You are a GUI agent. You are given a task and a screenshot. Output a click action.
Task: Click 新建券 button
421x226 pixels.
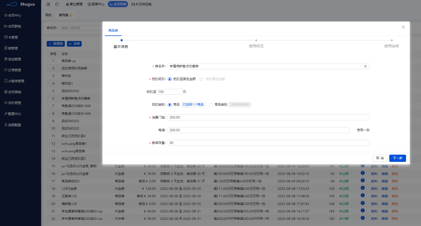tap(56, 44)
